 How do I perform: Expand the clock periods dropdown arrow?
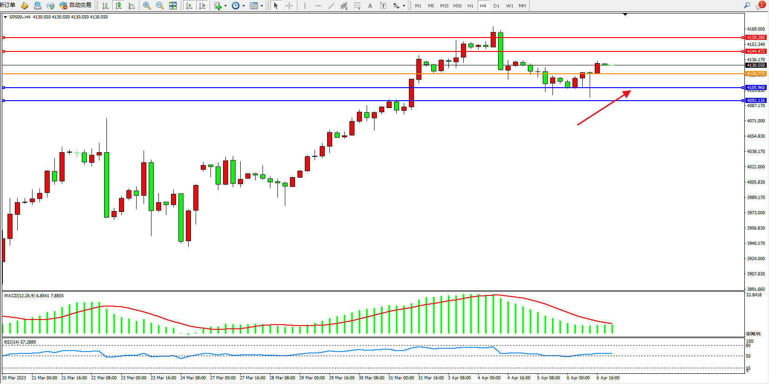pos(243,6)
